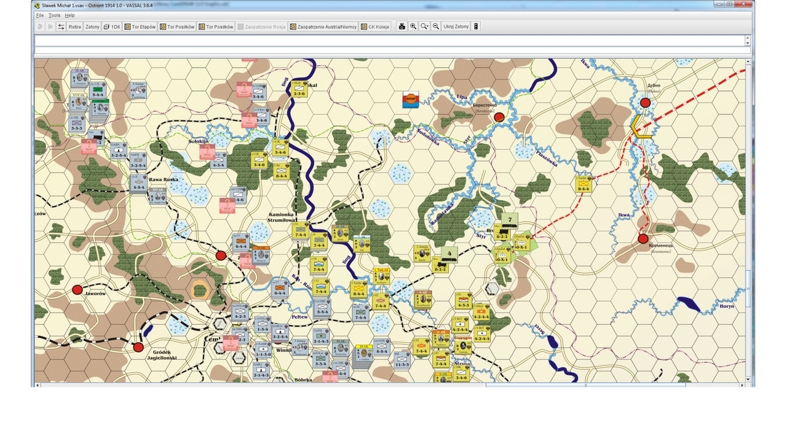Select the green turn marker numbered 4
787x437 pixels.
point(449,253)
